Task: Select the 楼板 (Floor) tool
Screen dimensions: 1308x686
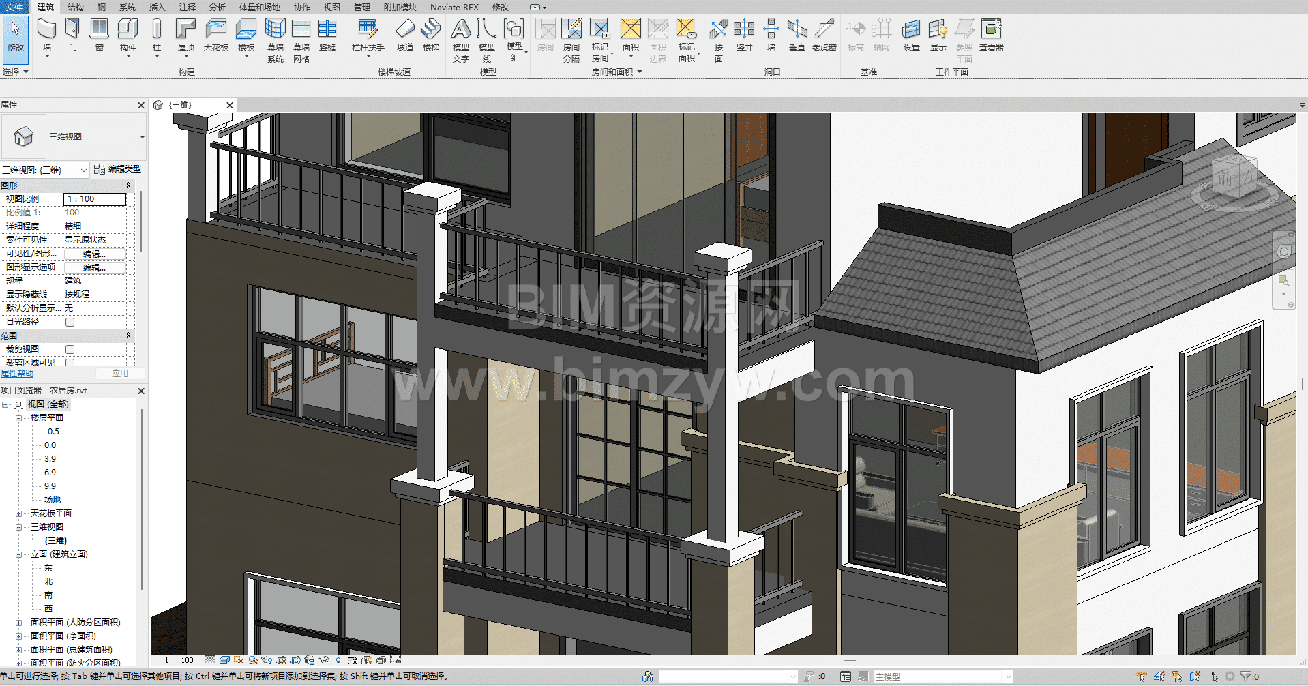Action: tap(246, 35)
